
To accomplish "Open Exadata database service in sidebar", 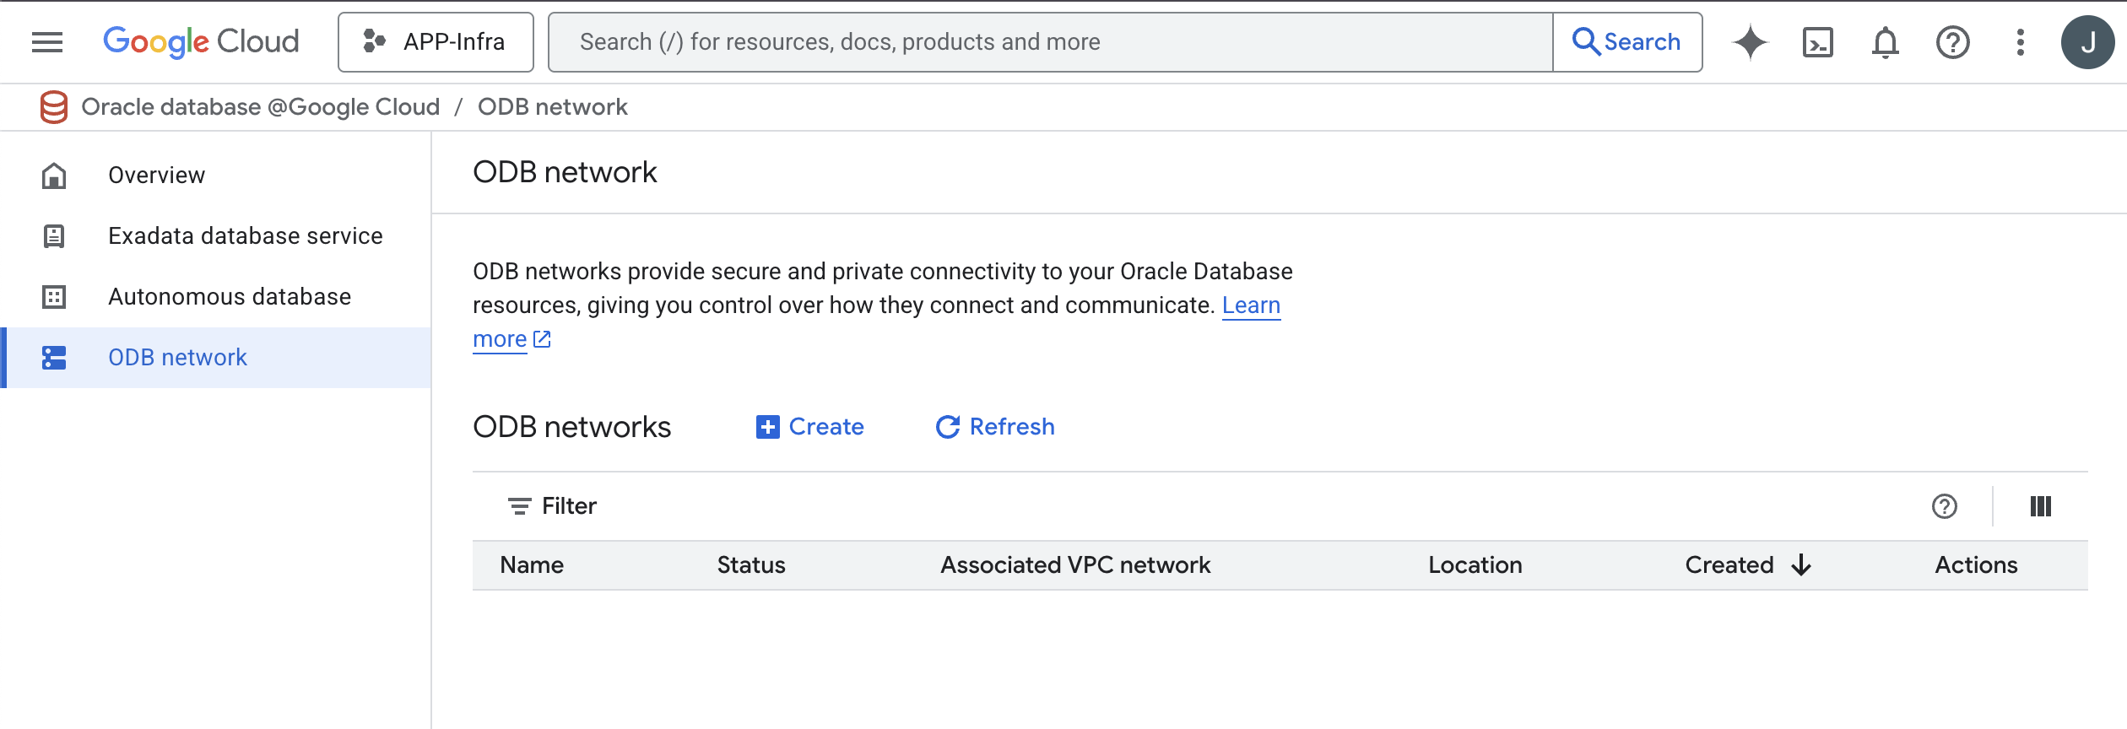I will click(x=216, y=236).
